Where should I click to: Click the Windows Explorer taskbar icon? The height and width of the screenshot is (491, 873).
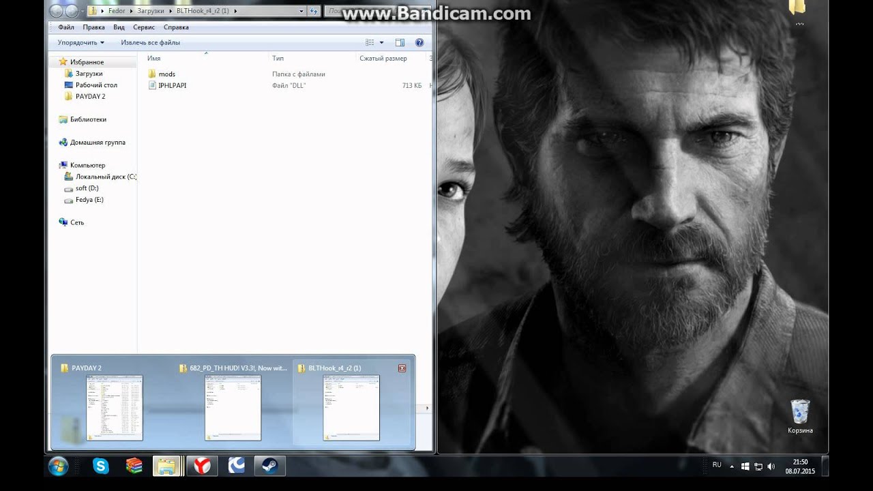(166, 466)
